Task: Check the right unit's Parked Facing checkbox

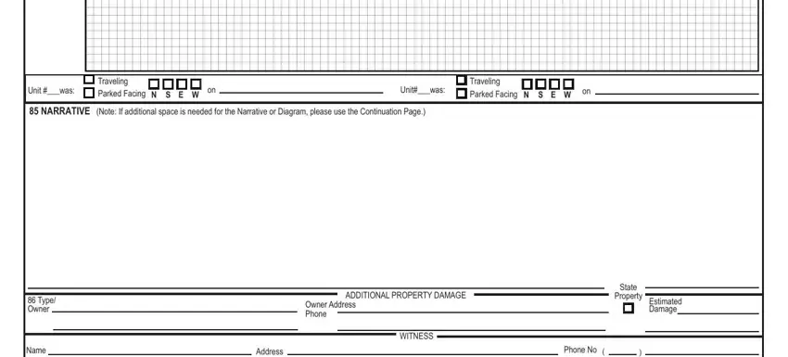Action: 462,94
